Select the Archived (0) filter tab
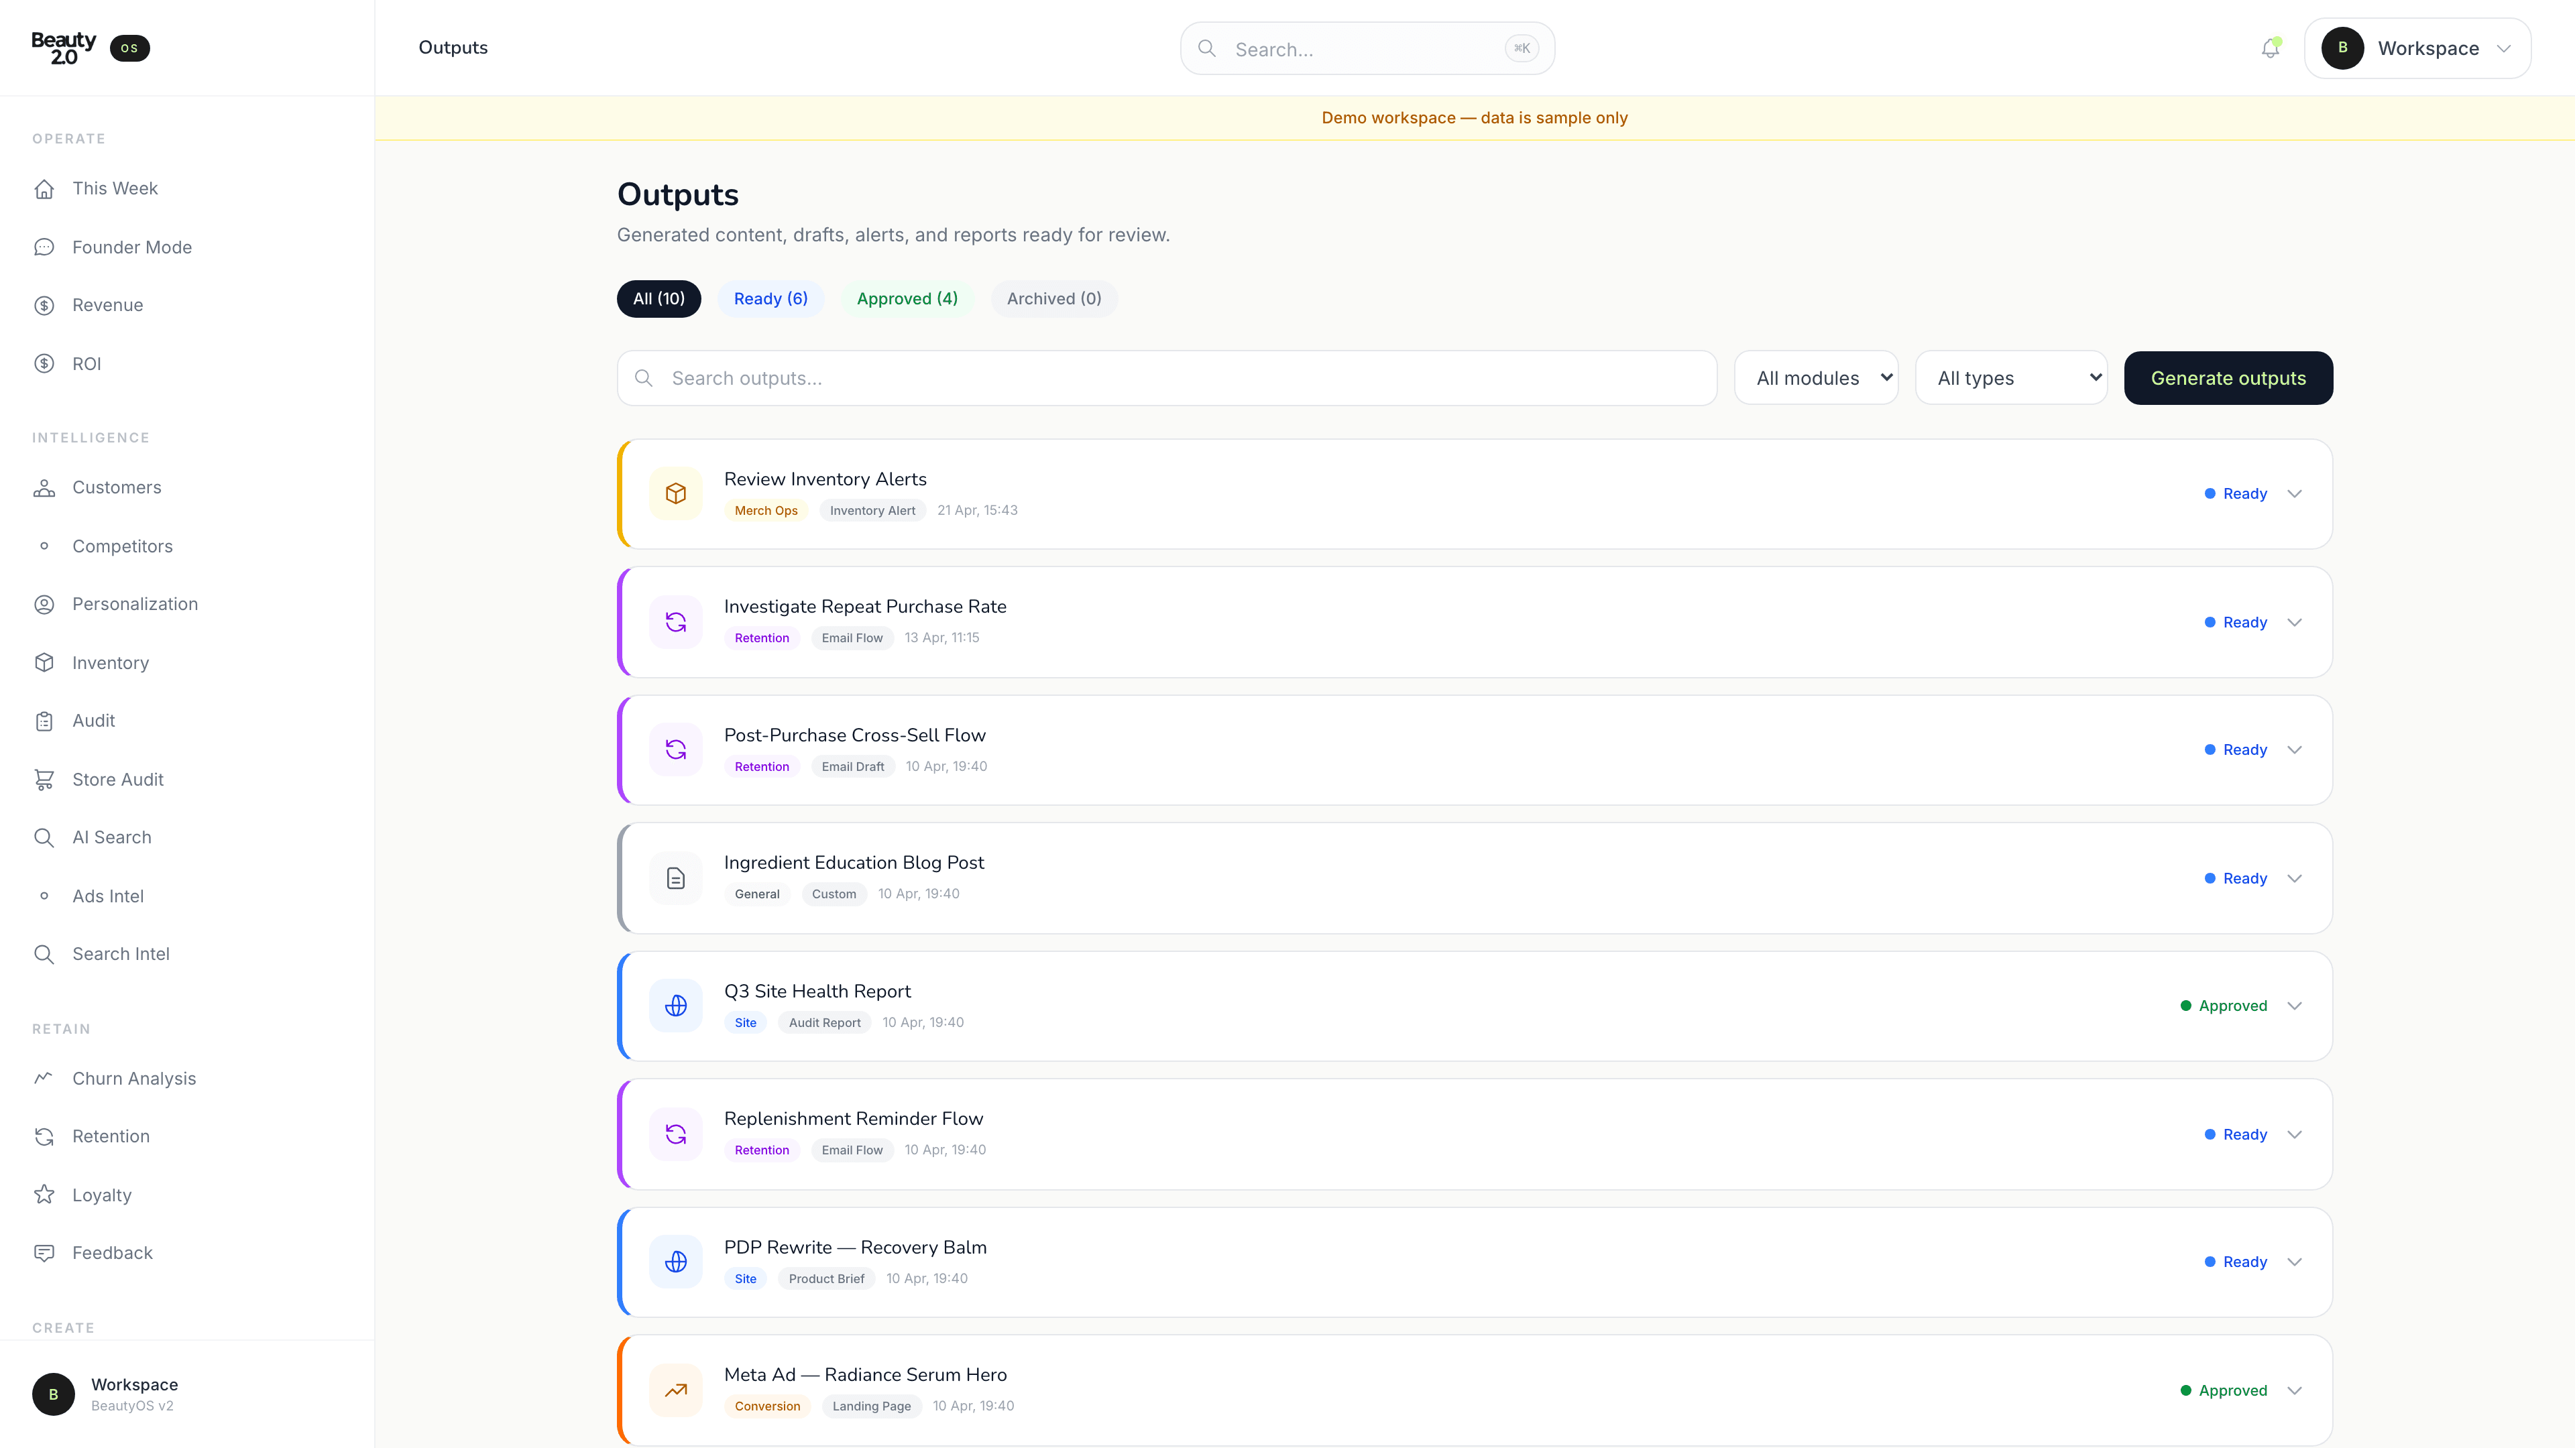The height and width of the screenshot is (1448, 2575). click(x=1053, y=299)
